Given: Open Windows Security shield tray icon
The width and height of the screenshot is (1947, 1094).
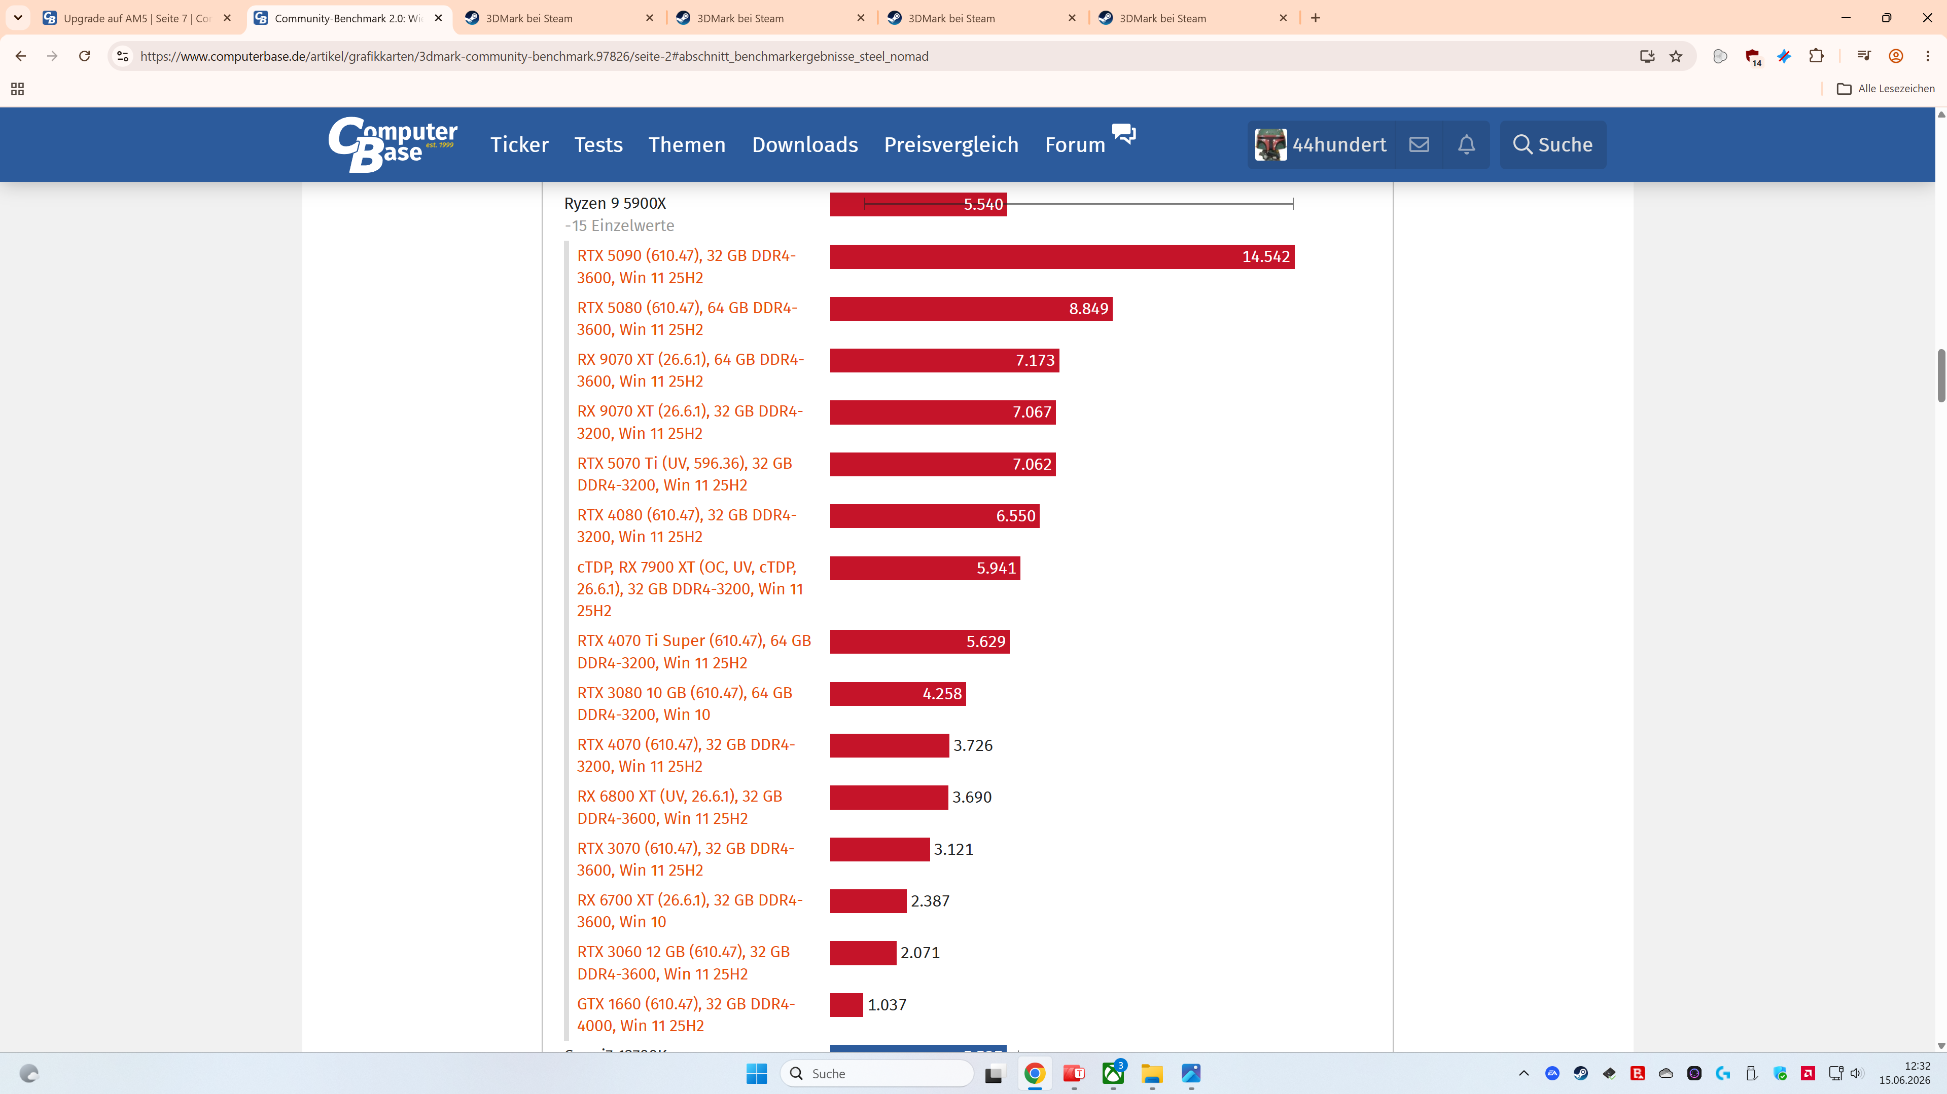Looking at the screenshot, I should [x=1780, y=1073].
